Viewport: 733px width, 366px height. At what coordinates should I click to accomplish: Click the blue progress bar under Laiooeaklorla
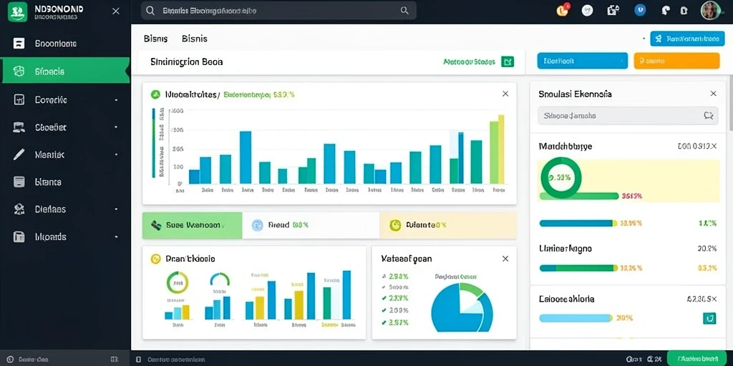tap(576, 318)
